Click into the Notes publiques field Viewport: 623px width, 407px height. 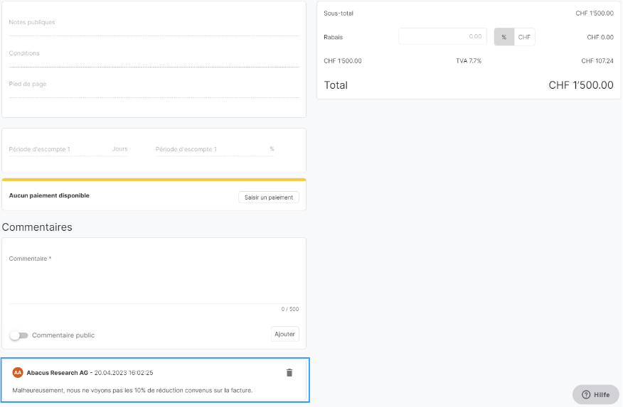[154, 26]
